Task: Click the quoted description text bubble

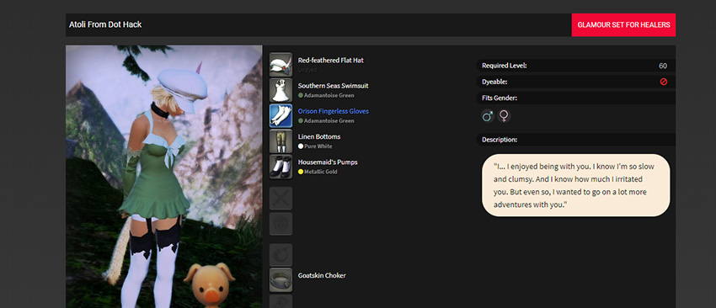Action: point(576,185)
